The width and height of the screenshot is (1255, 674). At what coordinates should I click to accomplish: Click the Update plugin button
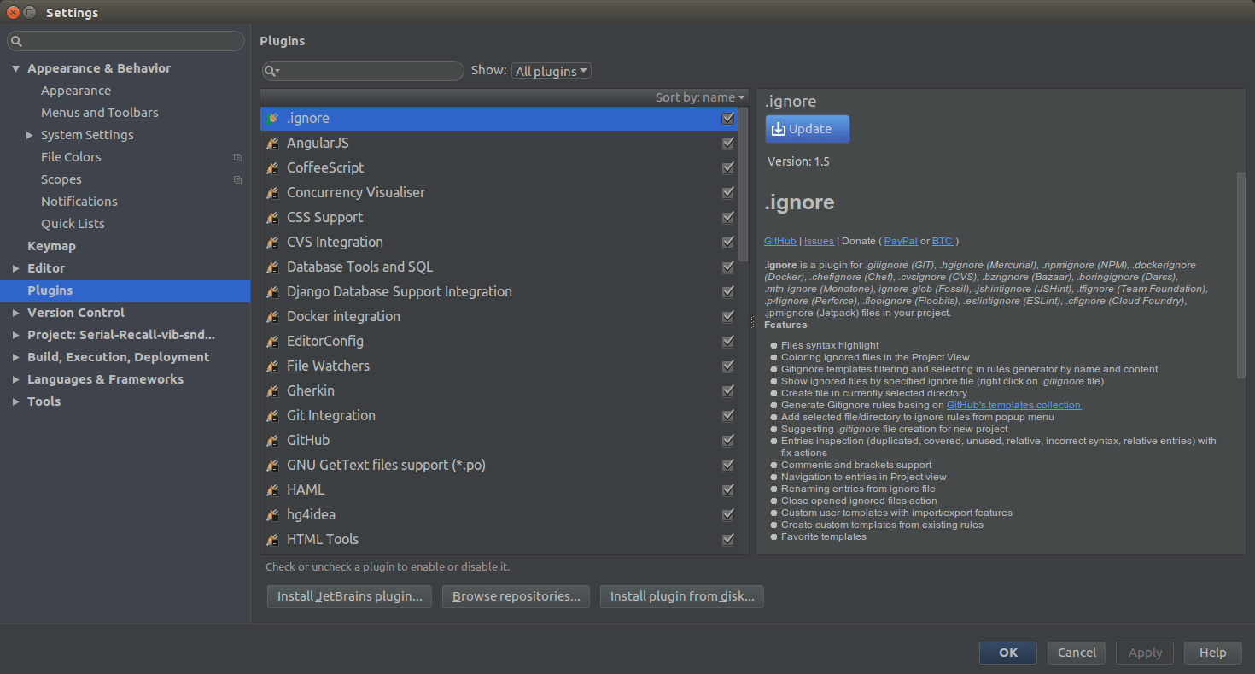(808, 129)
